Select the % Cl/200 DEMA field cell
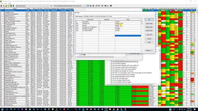 (x=90, y=31)
